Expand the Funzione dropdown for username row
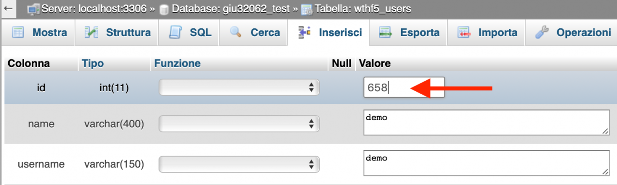The image size is (617, 185). click(239, 164)
